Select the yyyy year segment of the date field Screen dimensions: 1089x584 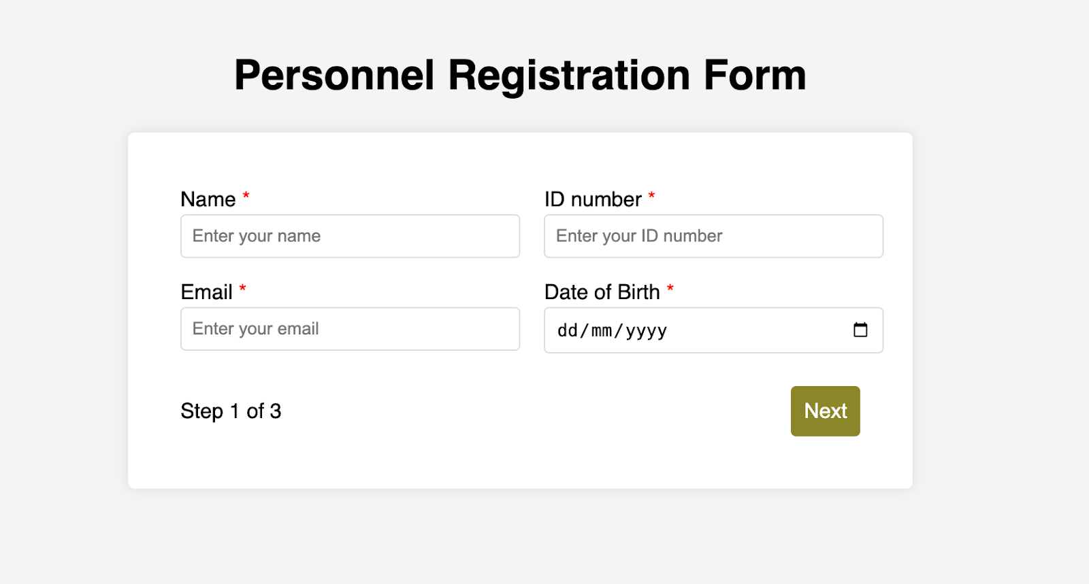click(x=647, y=331)
